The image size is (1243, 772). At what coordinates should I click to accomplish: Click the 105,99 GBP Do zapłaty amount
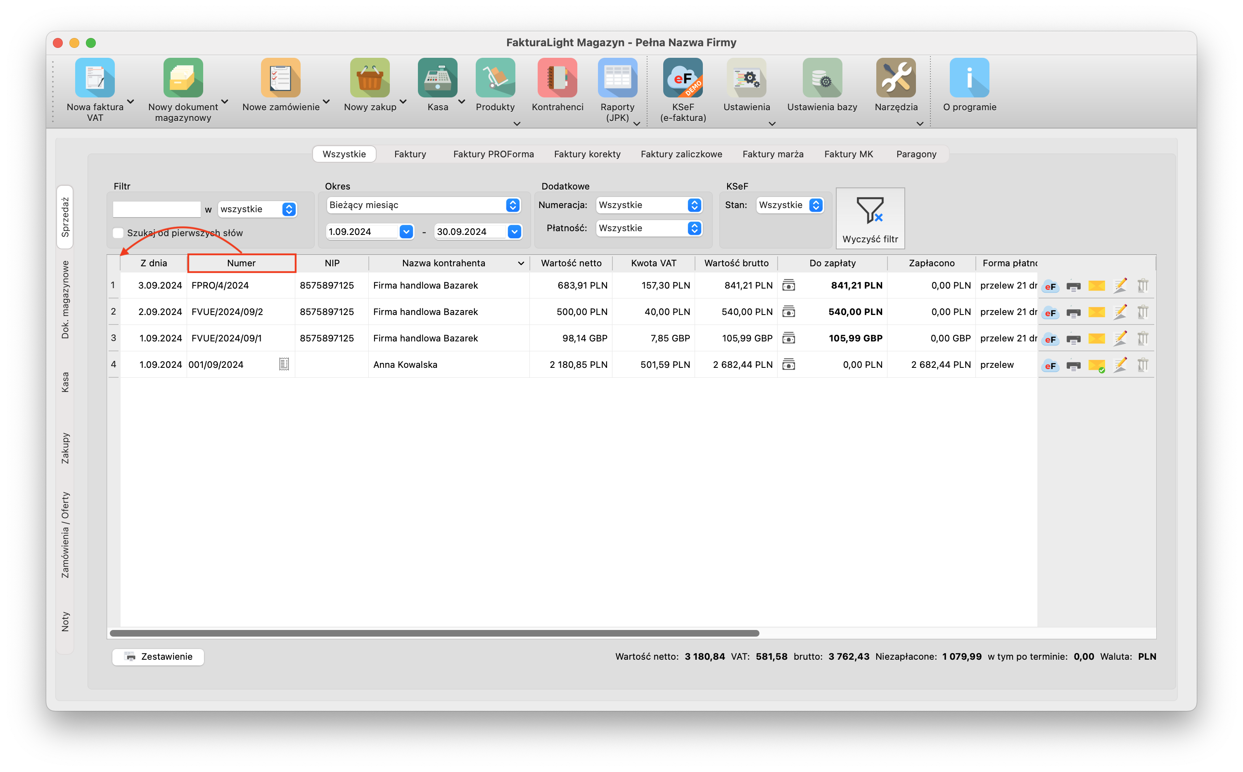855,338
